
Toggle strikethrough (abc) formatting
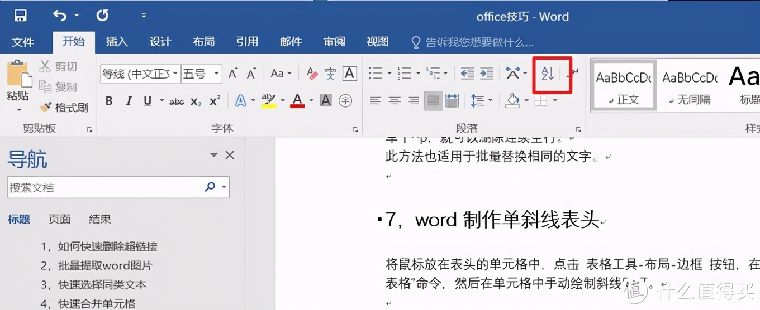(x=177, y=101)
